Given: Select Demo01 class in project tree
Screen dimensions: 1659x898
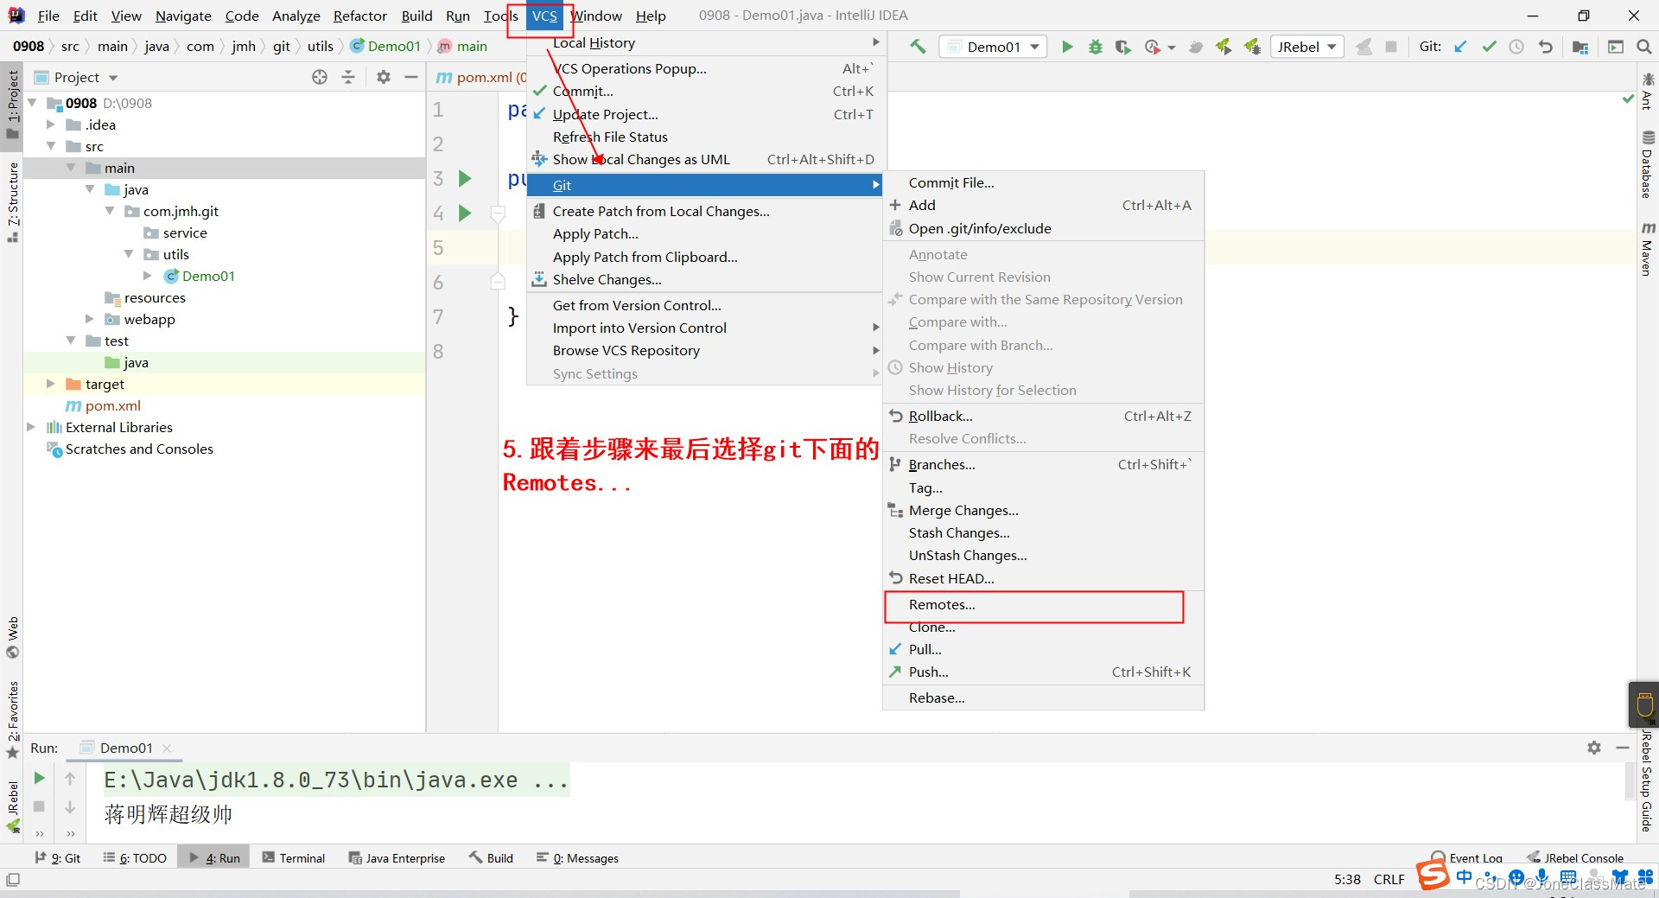Looking at the screenshot, I should (x=208, y=276).
